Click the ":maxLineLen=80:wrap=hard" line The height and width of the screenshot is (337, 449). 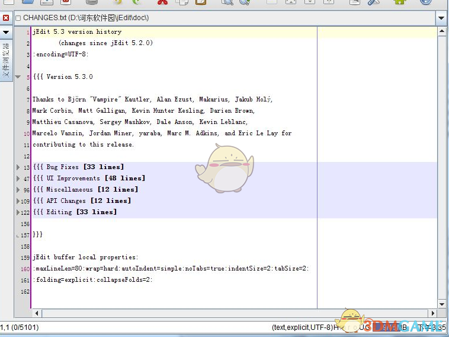[171, 269]
